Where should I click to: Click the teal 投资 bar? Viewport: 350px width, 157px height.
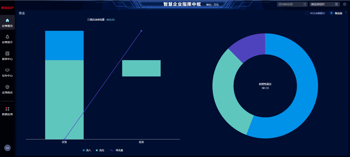[141, 68]
